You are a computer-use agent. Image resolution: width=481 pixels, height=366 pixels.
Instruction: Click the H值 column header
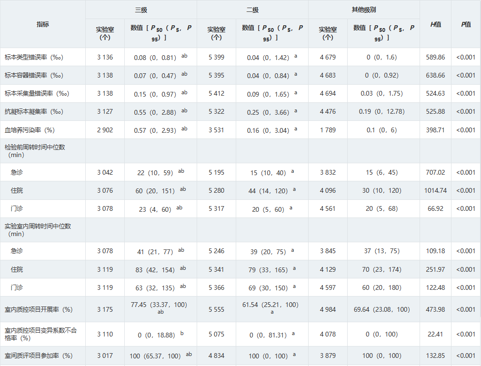click(x=435, y=24)
